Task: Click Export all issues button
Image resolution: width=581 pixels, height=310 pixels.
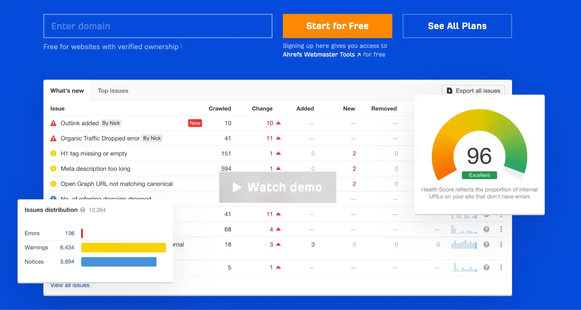Action: click(473, 91)
